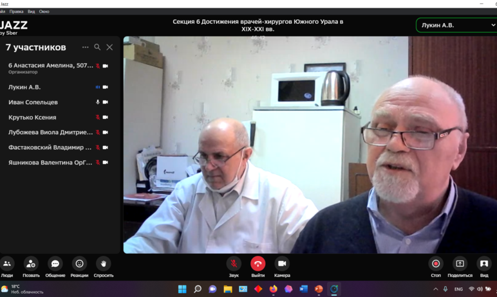The image size is (497, 297).
Task: Share screen using Поделиться
Action: [460, 264]
